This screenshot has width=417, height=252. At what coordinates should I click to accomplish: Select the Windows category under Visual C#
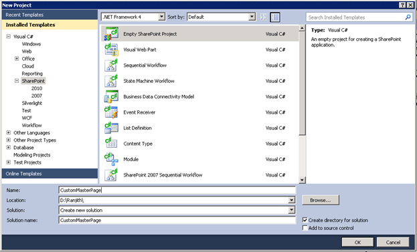pos(31,44)
